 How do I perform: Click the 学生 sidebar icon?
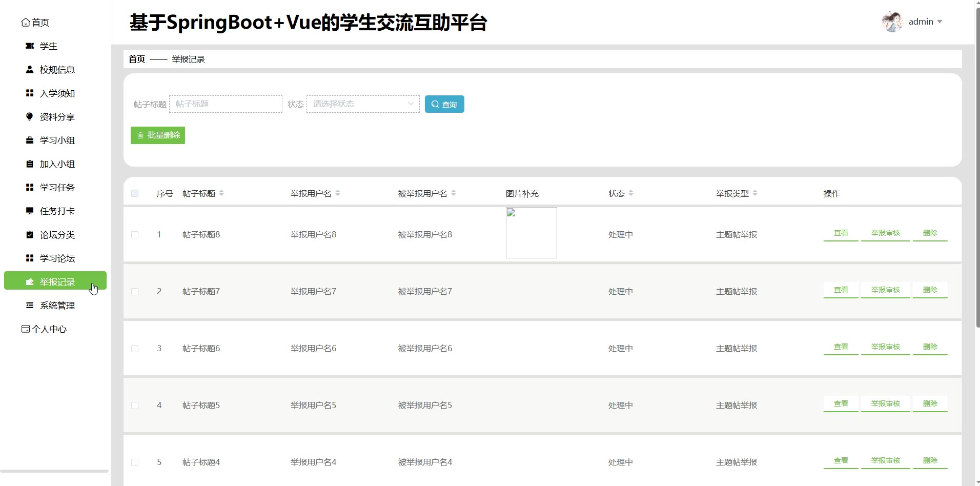30,46
